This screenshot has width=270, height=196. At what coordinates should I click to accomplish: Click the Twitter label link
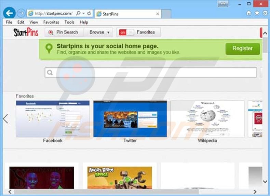[130, 140]
